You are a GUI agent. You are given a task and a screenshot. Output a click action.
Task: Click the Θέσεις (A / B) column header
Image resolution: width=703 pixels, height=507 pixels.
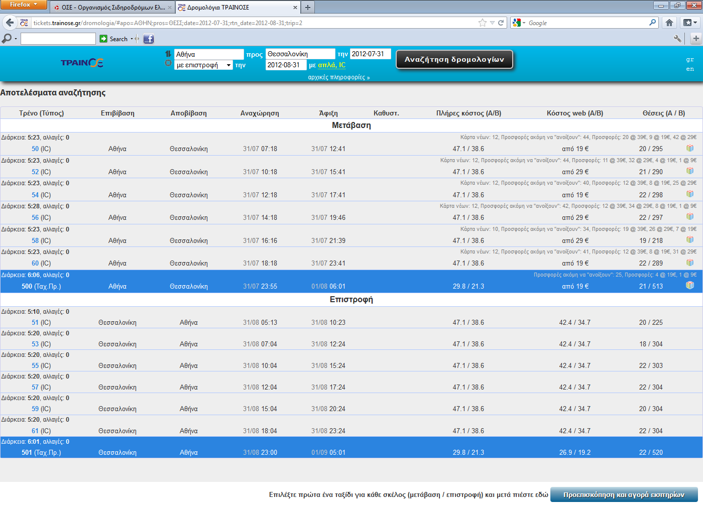tap(664, 113)
